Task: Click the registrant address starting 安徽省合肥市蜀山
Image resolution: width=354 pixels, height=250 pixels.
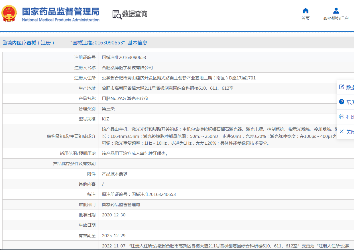Action: (x=179, y=78)
